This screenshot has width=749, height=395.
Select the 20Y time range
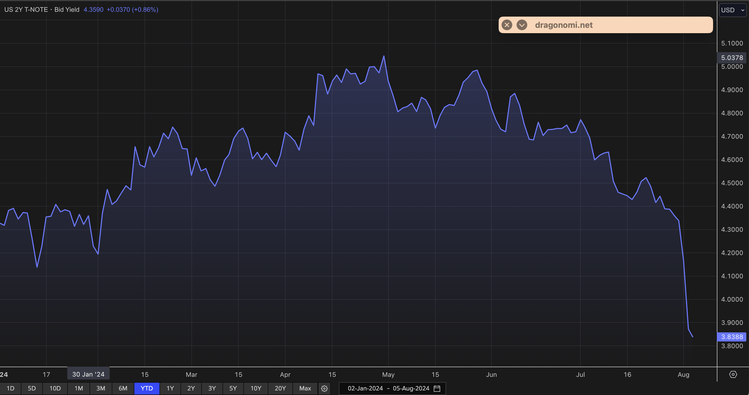[x=280, y=388]
